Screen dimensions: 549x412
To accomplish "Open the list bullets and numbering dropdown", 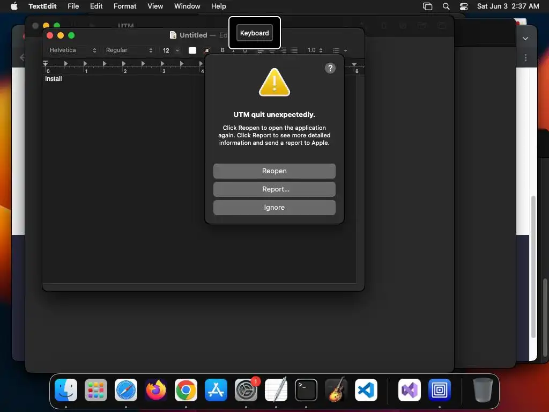I will (x=339, y=50).
